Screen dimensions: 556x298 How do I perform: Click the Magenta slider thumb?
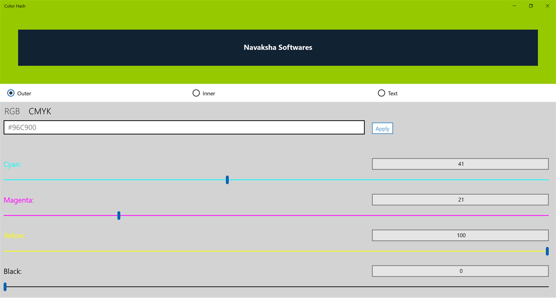[118, 215]
